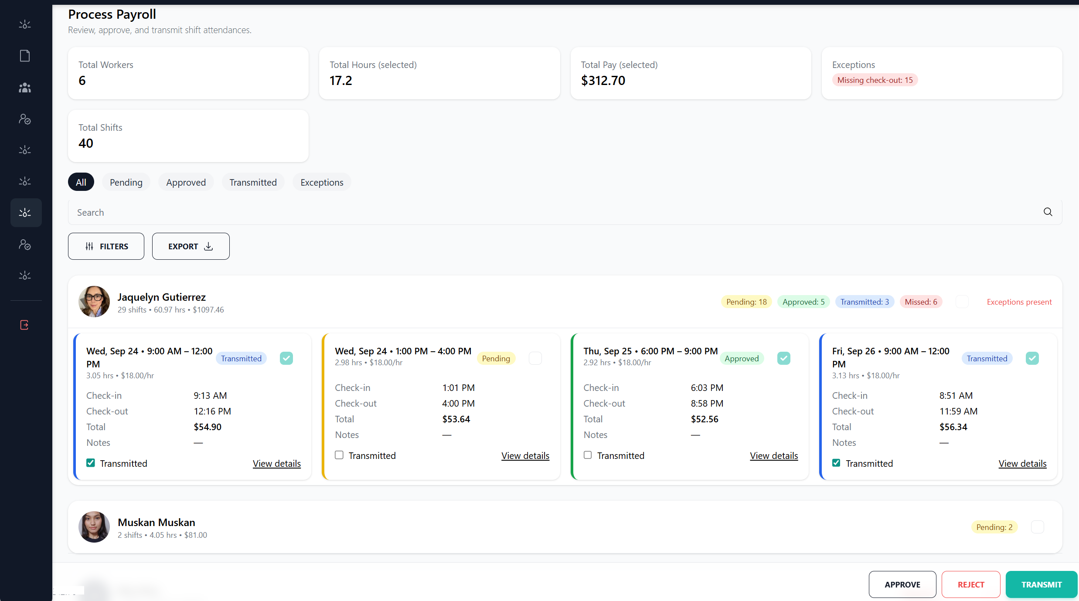Click the search magnifier icon
The height and width of the screenshot is (601, 1079).
tap(1048, 212)
